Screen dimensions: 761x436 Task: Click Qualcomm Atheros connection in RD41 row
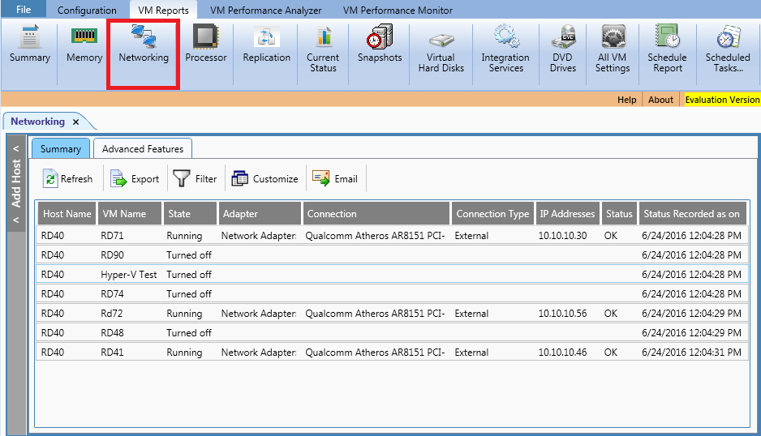point(375,352)
